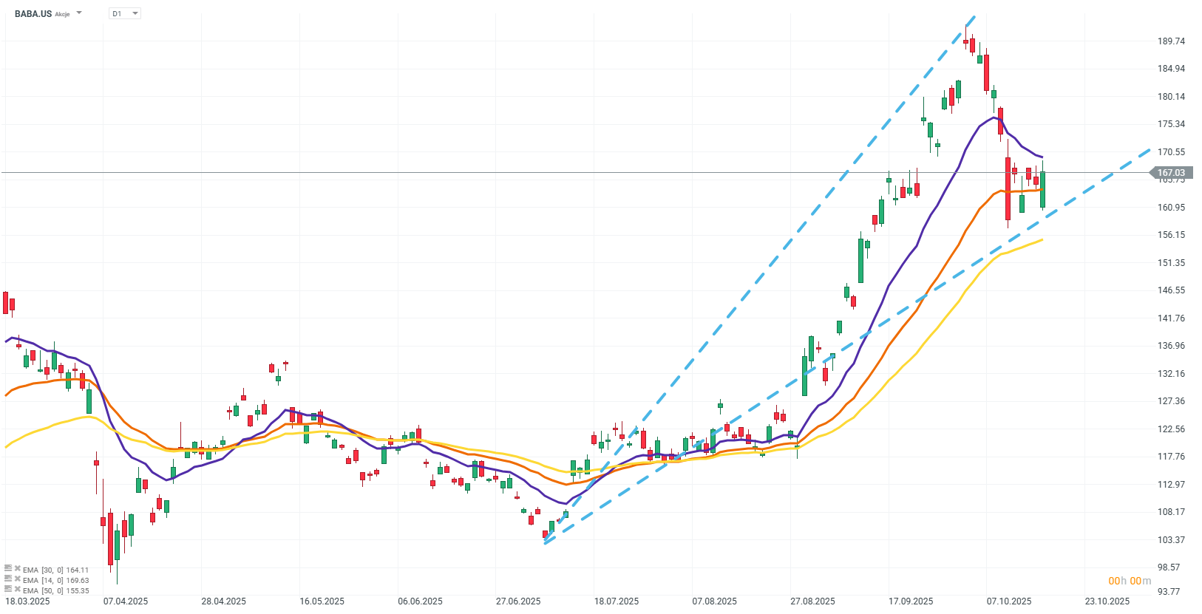Click the 103.37 price axis label
The width and height of the screenshot is (1202, 614).
point(1171,540)
